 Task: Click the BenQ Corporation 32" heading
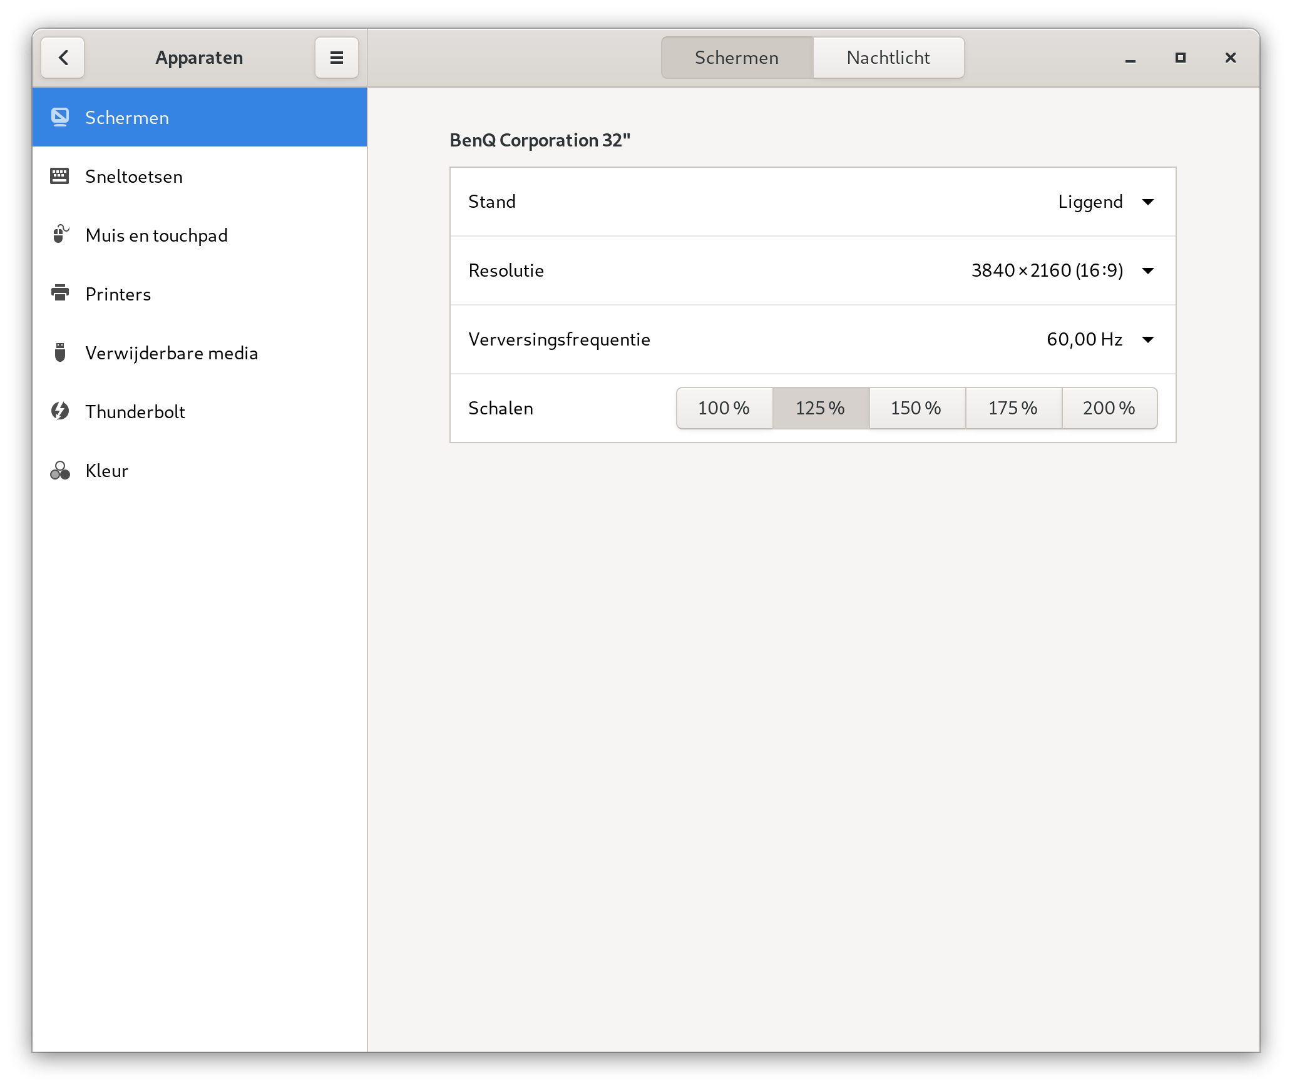click(x=540, y=140)
